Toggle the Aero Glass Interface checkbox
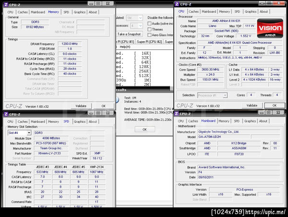288x217 pixels. click(x=149, y=35)
